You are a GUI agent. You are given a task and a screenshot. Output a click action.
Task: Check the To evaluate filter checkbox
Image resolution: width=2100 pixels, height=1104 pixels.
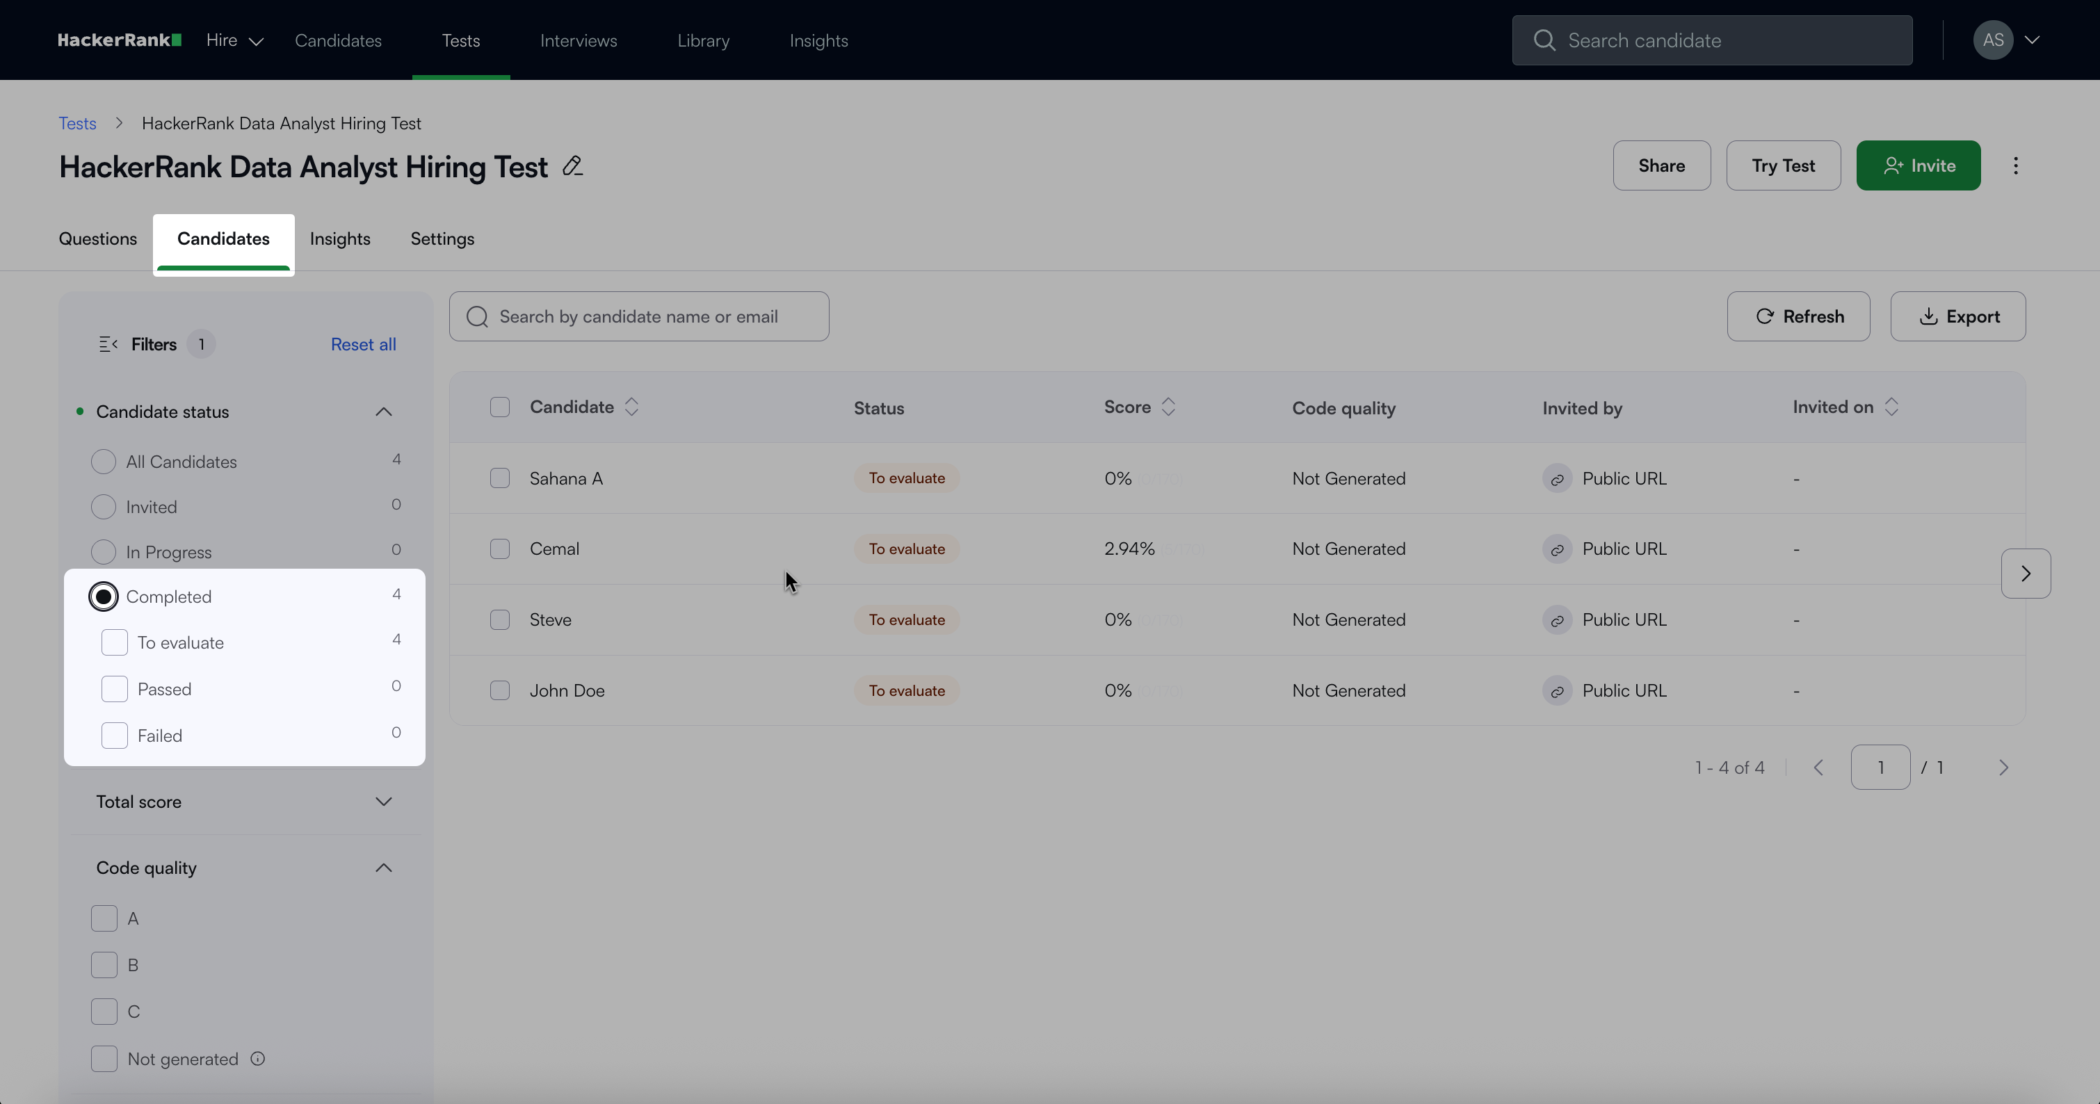tap(115, 643)
